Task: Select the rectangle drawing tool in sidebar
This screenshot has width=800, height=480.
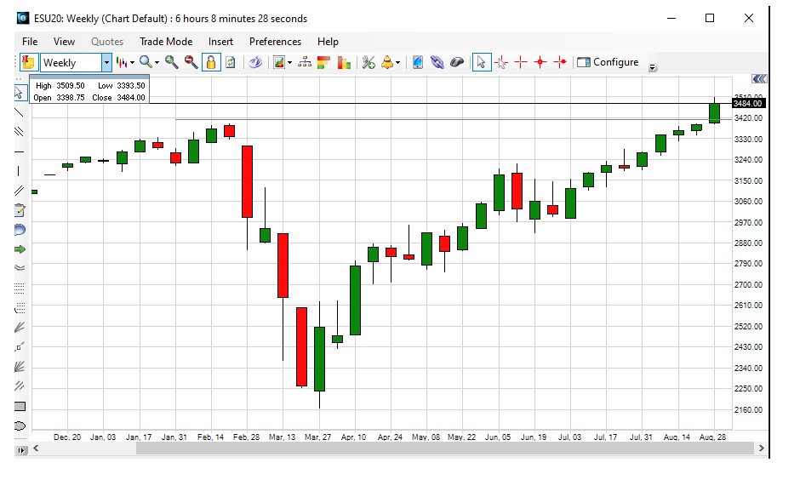Action: [20, 406]
